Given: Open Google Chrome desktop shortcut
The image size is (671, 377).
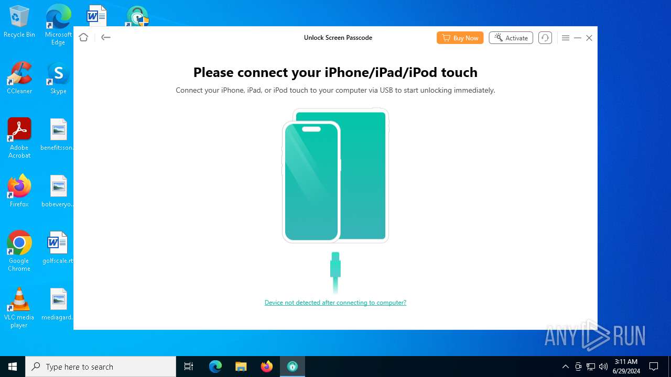Looking at the screenshot, I should 19,251.
